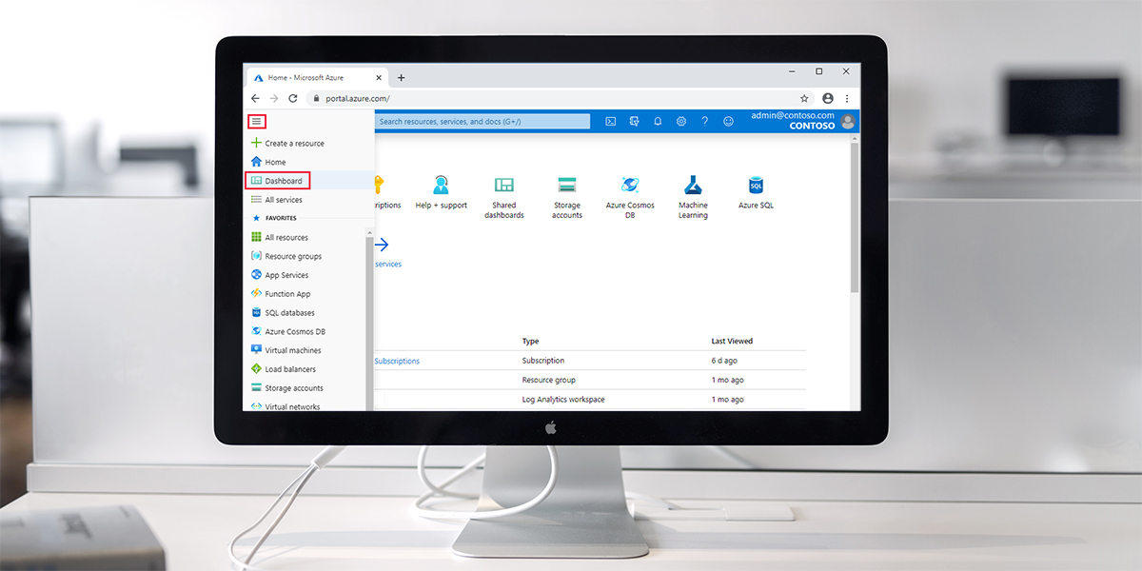Open portal settings gear

pyautogui.click(x=681, y=122)
